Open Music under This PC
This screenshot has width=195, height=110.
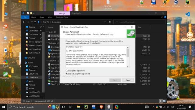click(31, 81)
